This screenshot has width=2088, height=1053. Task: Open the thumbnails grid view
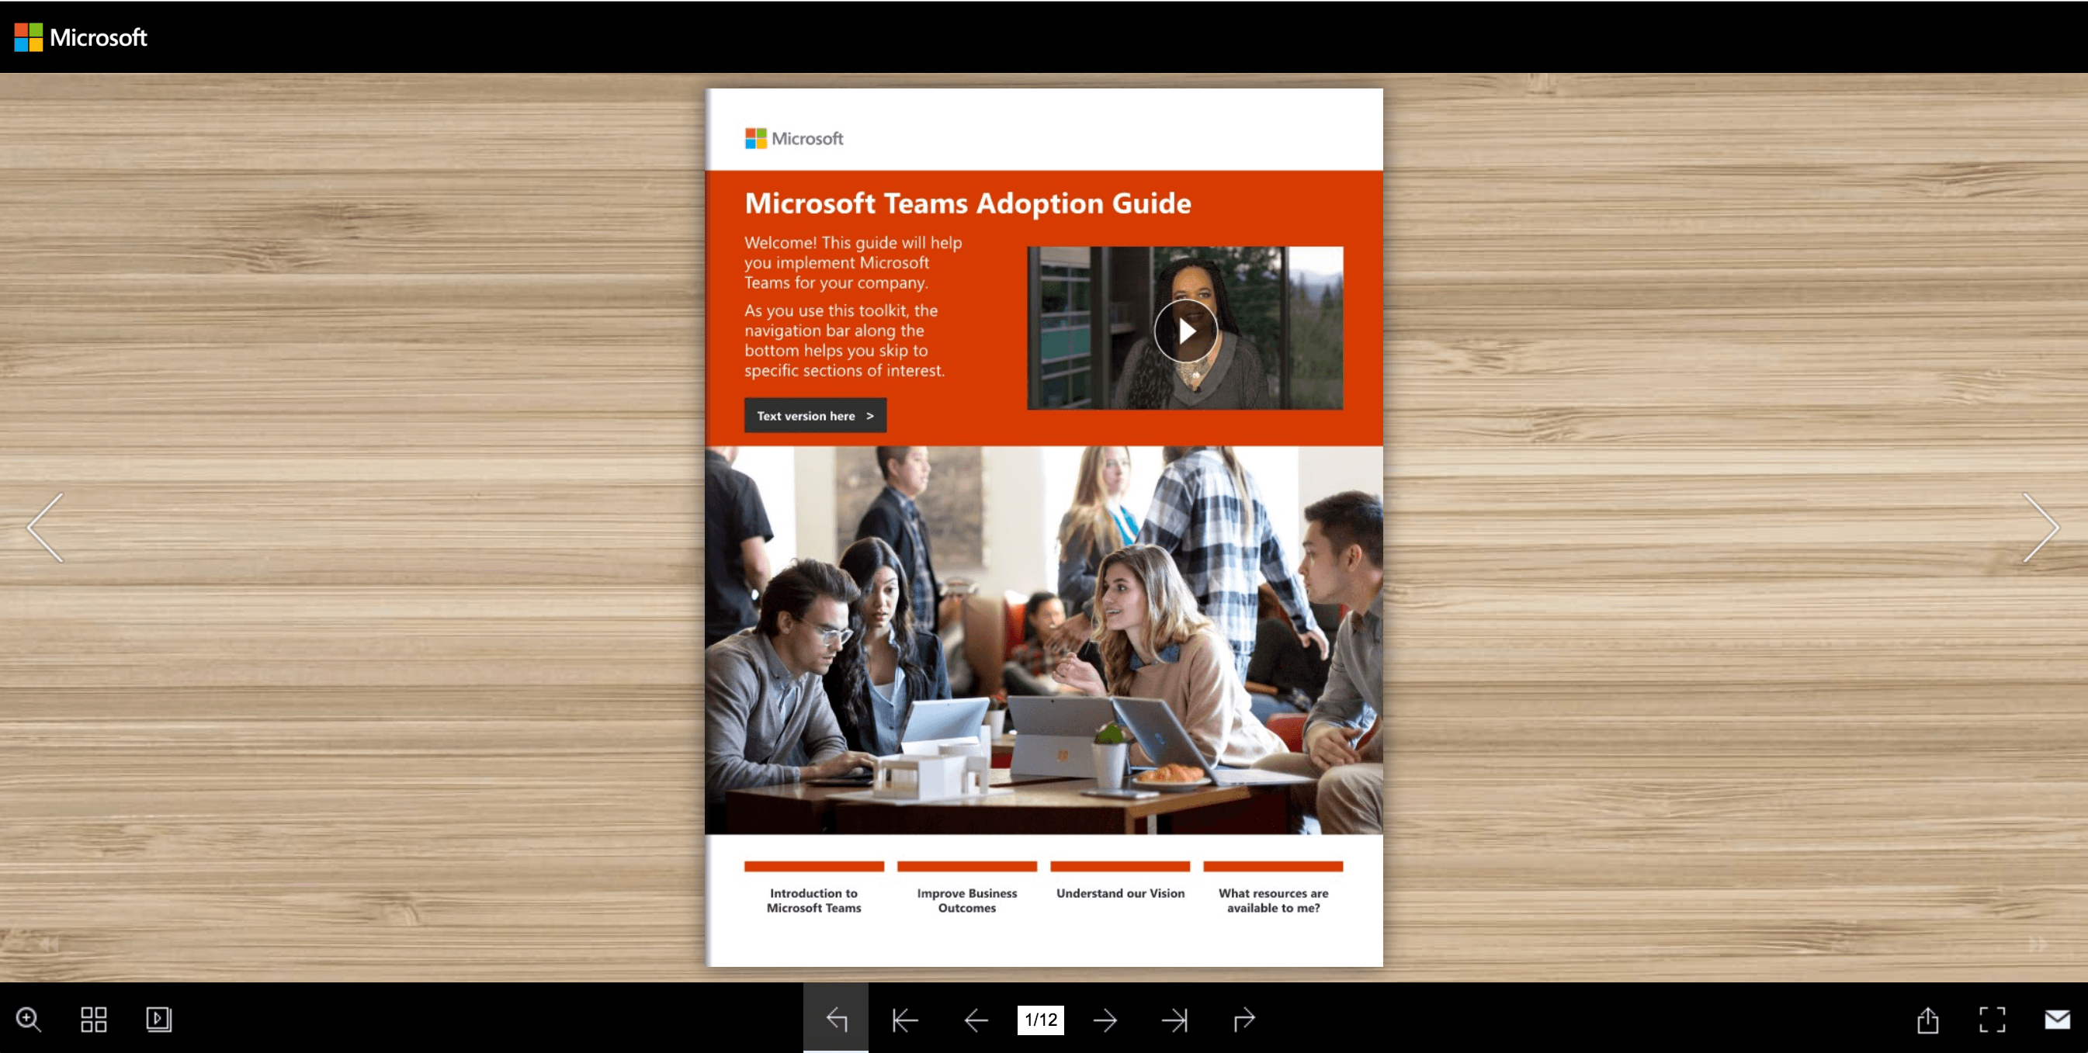pos(94,1019)
